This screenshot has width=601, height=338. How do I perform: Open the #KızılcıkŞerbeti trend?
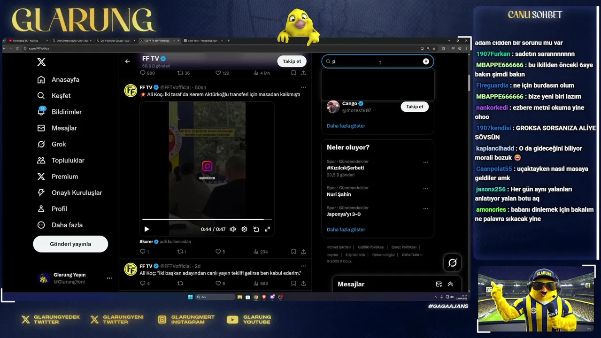[345, 168]
